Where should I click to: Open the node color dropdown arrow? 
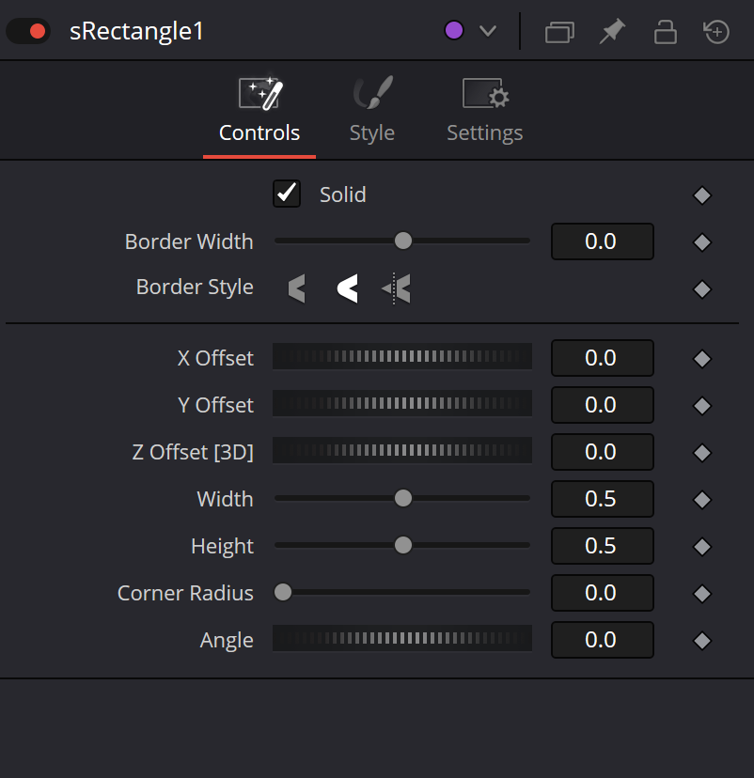(x=488, y=31)
